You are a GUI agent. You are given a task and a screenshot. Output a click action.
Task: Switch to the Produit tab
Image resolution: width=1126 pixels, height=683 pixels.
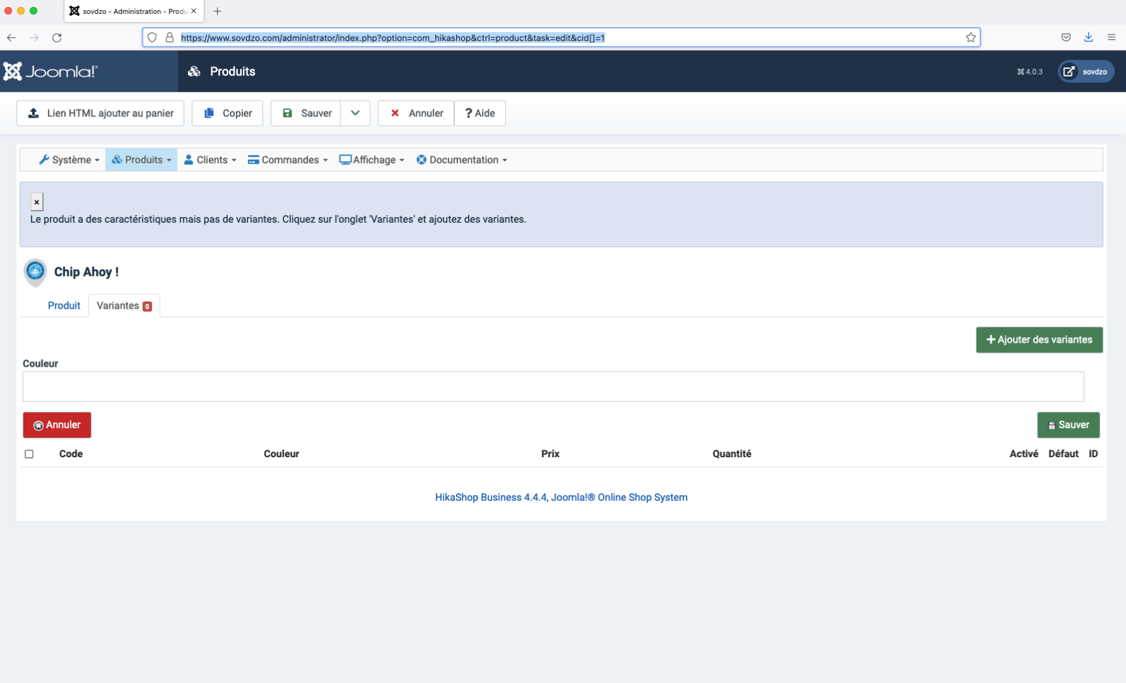tap(64, 305)
